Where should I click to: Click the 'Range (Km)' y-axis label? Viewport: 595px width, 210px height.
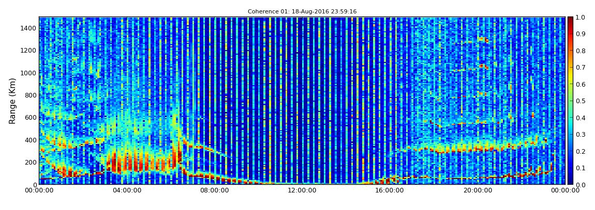click(12, 101)
